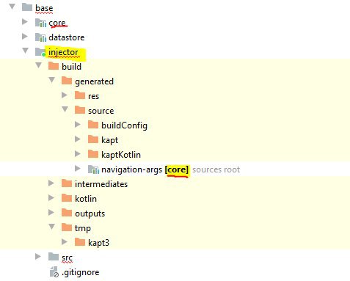Collapse the tmp folder arrow

point(52,227)
